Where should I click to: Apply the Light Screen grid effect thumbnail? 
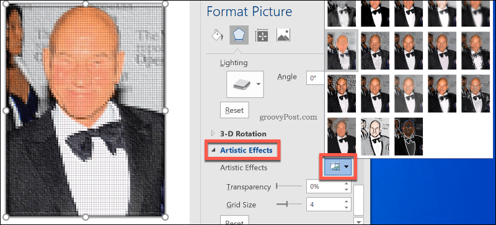[x=342, y=50]
